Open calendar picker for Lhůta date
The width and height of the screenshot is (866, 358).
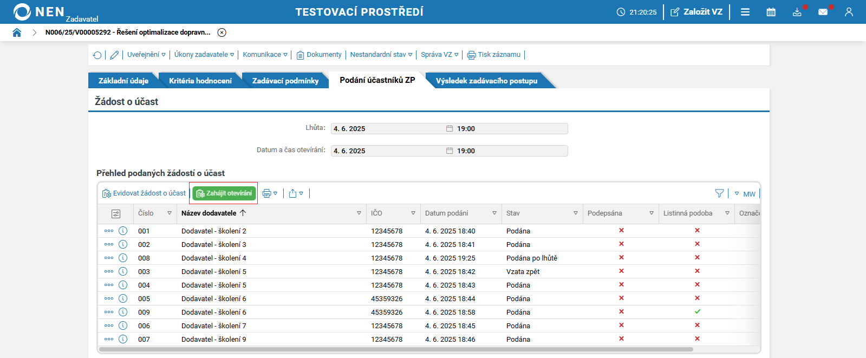click(x=450, y=128)
